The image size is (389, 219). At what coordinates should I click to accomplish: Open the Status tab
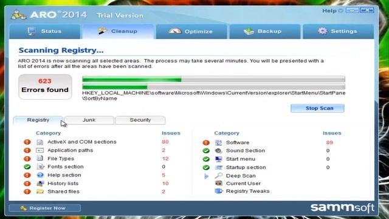(x=44, y=31)
